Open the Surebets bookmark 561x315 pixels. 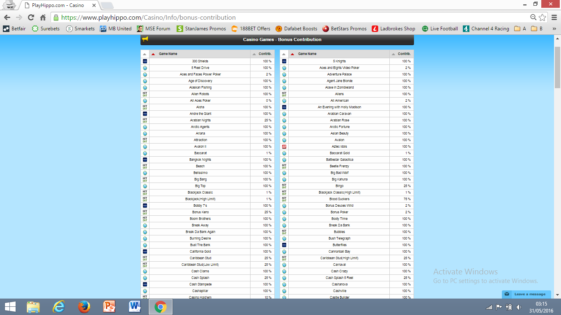(x=46, y=29)
